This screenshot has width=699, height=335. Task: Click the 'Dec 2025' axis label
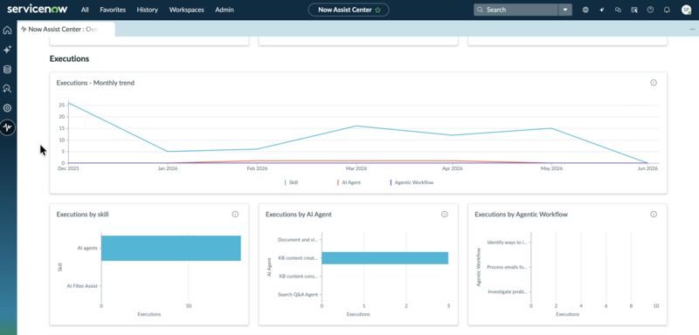68,168
